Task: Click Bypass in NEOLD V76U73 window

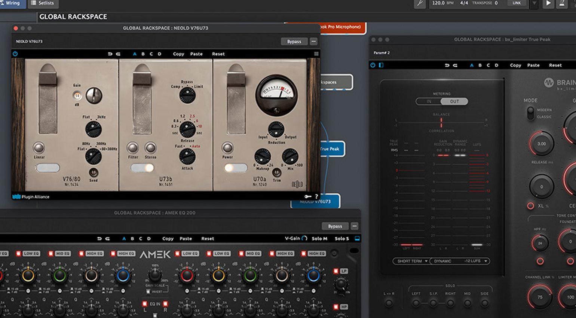Action: (x=294, y=42)
